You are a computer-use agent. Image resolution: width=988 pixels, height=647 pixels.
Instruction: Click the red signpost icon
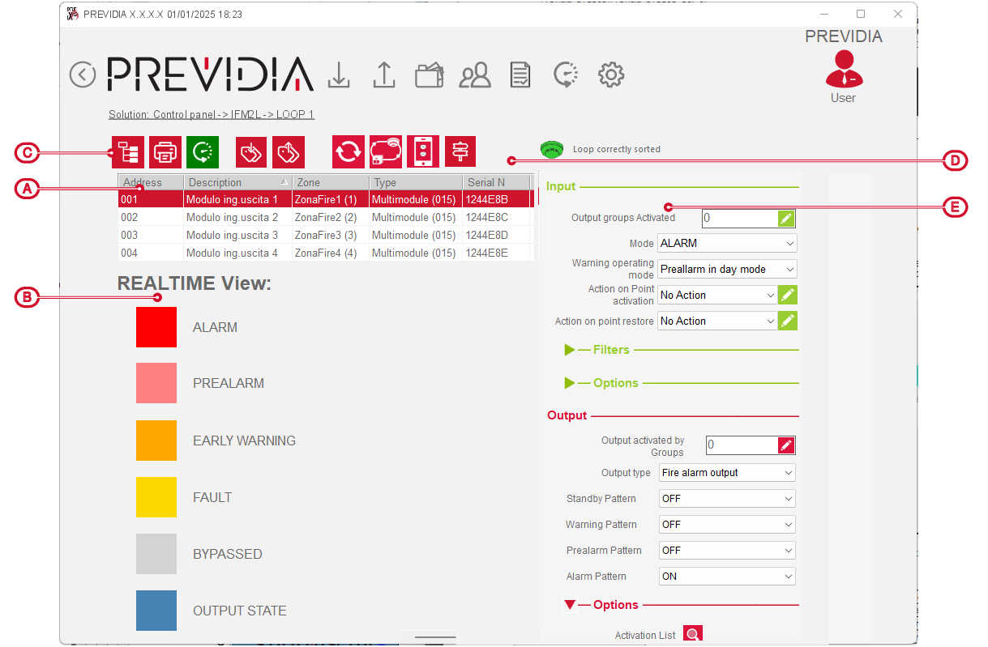[460, 151]
